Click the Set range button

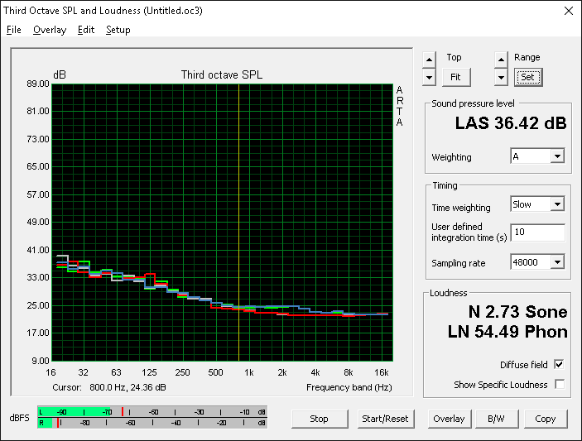(x=528, y=77)
